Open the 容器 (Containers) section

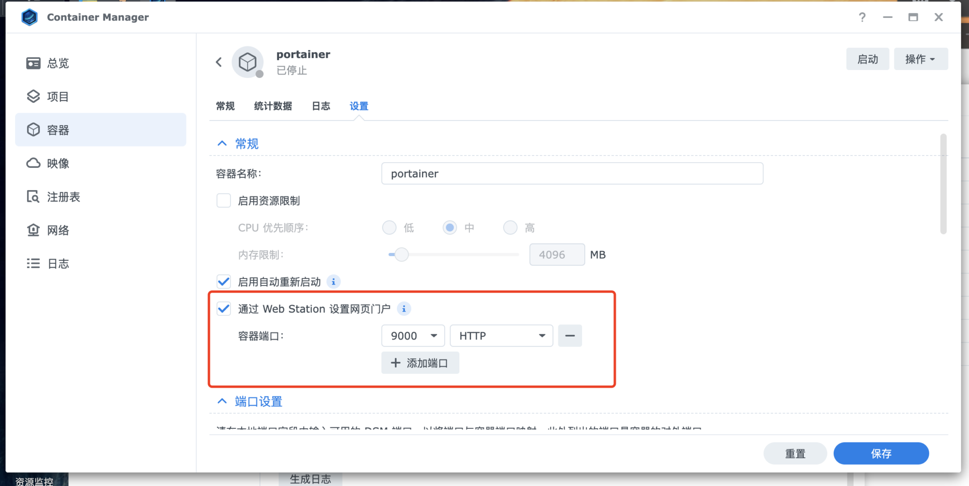pyautogui.click(x=57, y=130)
